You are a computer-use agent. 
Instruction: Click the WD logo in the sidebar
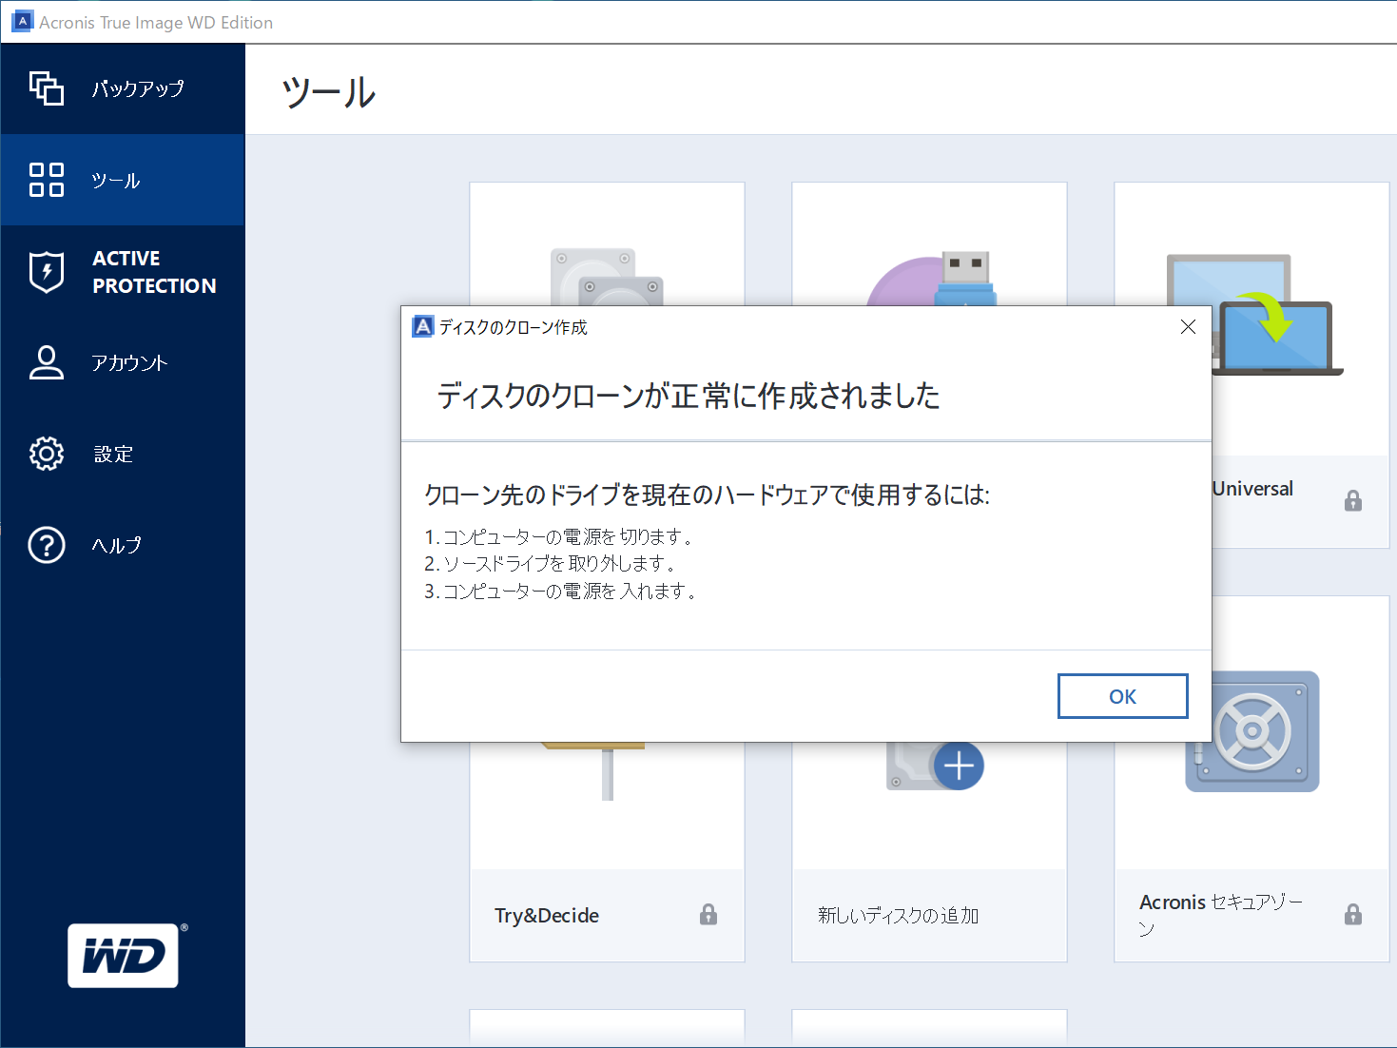coord(123,955)
